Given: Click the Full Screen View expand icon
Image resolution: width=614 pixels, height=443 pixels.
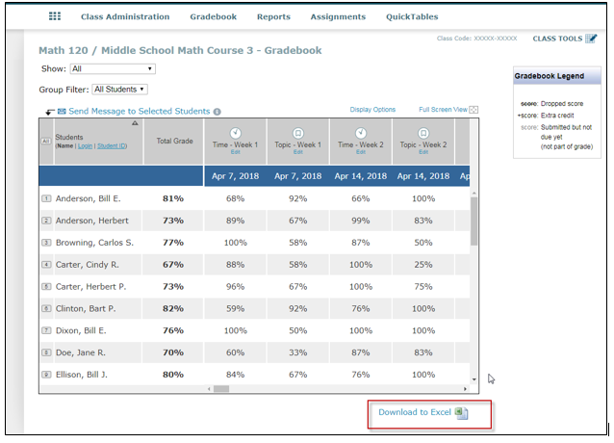Looking at the screenshot, I should click(473, 111).
